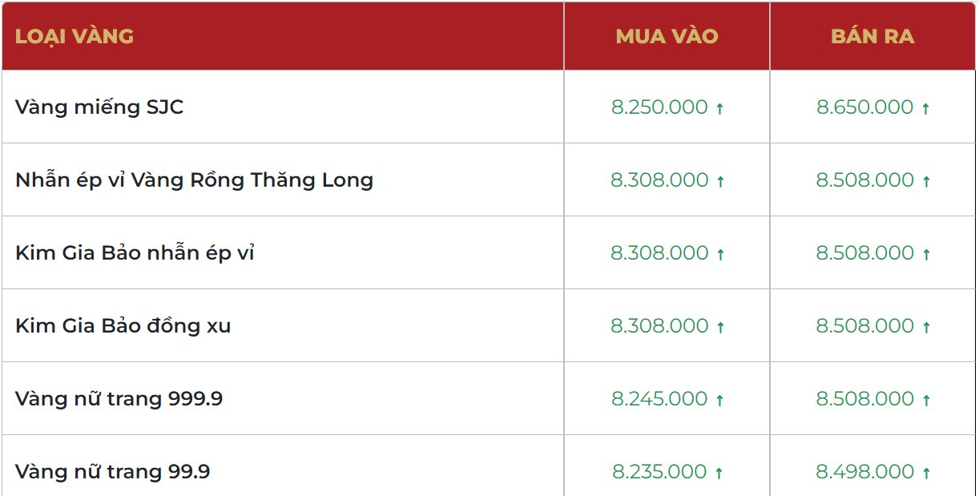This screenshot has height=496, width=979.
Task: Click up arrow in Kim Gia Bảo nhẫn ép vỉ sell cell
Action: pyautogui.click(x=926, y=255)
